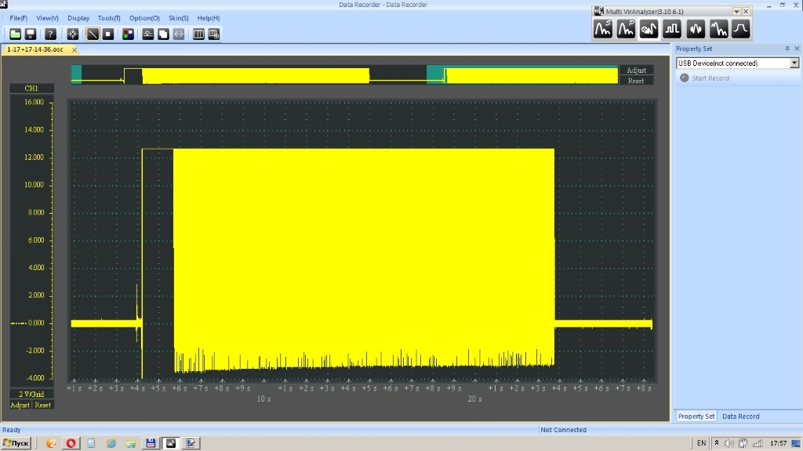Image resolution: width=803 pixels, height=451 pixels.
Task: Click Reset button below CH1 scale
Action: pos(43,405)
